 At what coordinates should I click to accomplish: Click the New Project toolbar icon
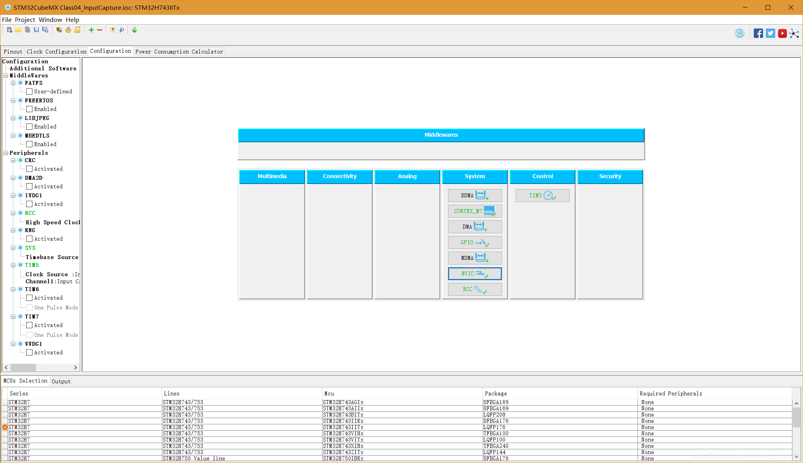pos(9,30)
